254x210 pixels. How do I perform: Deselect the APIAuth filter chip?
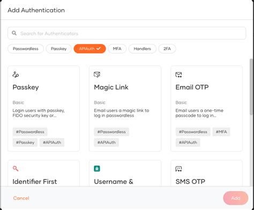pyautogui.click(x=89, y=49)
